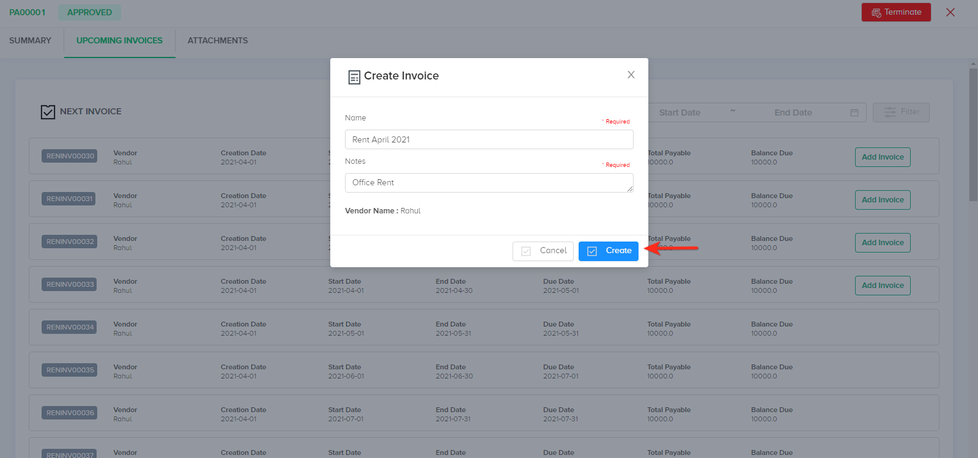This screenshot has height=458, width=978.
Task: Click end date 2021-07-31 in RENINV00036 row
Action: [453, 419]
